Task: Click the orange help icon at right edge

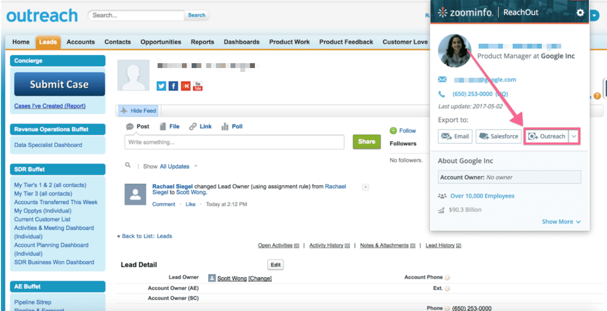Action: pyautogui.click(x=597, y=96)
